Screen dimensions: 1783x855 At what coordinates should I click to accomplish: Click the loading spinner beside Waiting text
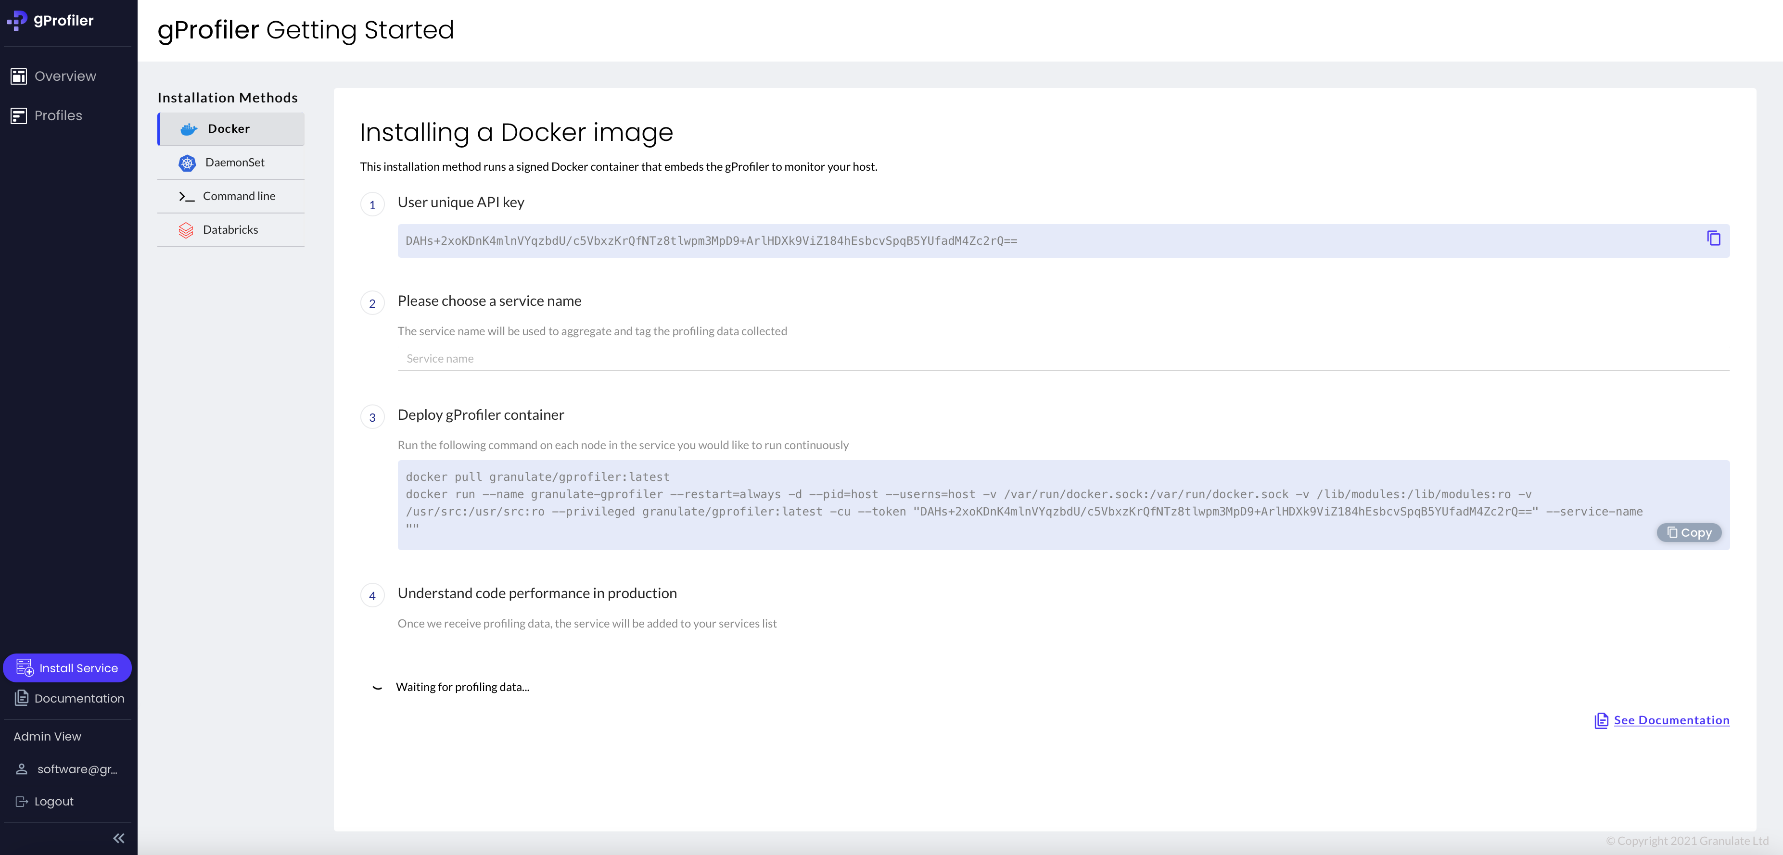[377, 687]
